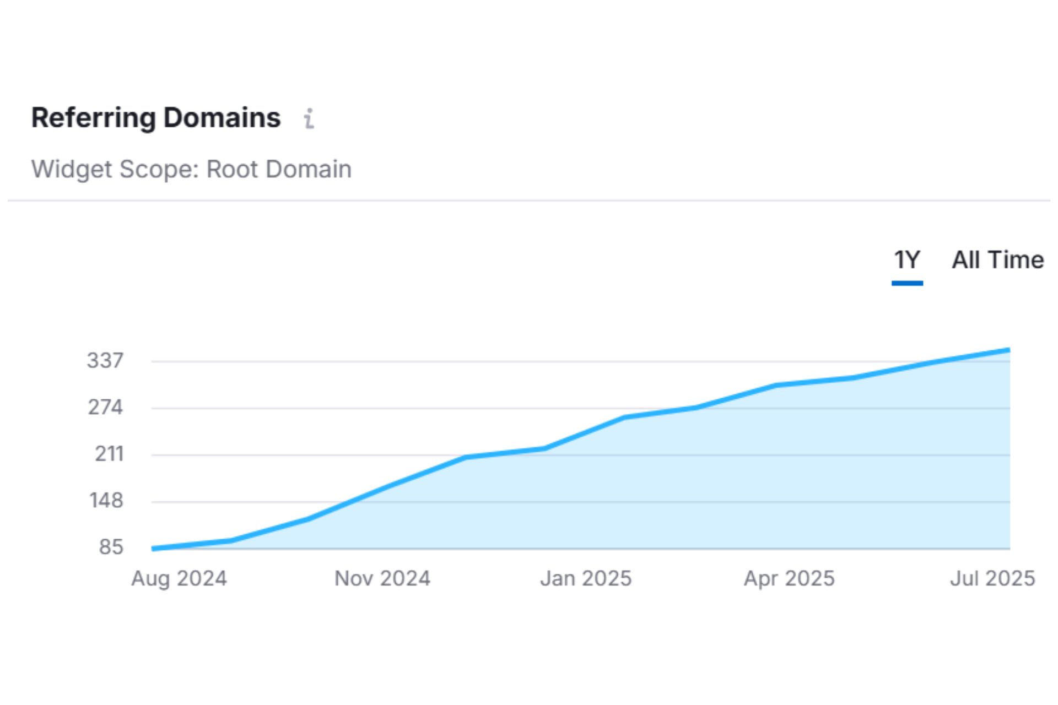Select the 1Y time range tab
This screenshot has width=1058, height=705.
pyautogui.click(x=906, y=260)
